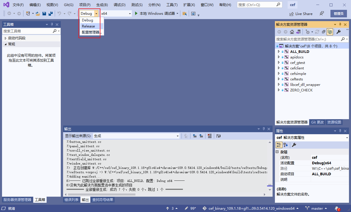
Task: Click the Home icon in Solution Explorer toolbar
Action: 292,32
